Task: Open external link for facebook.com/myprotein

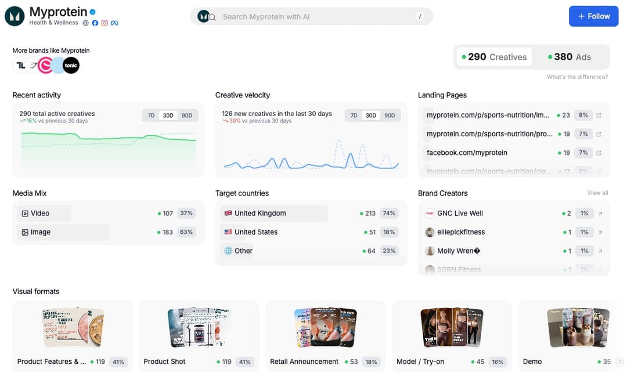Action: [x=599, y=153]
